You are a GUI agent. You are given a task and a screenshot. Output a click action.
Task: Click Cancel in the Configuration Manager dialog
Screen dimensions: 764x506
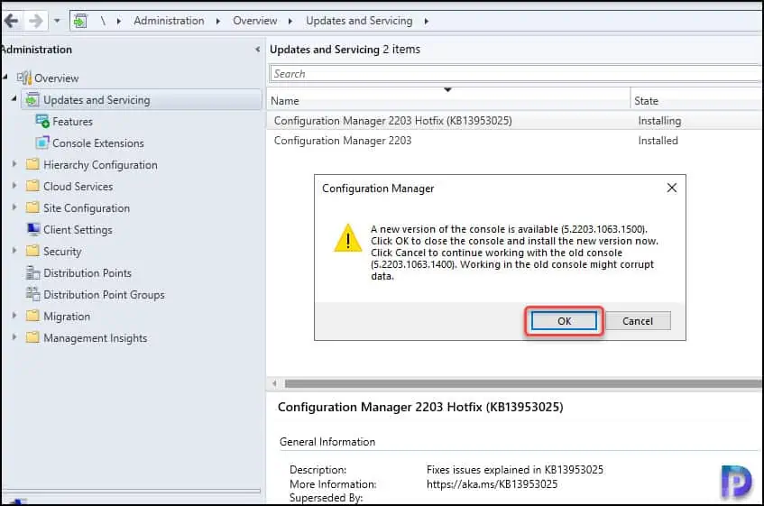[638, 321]
